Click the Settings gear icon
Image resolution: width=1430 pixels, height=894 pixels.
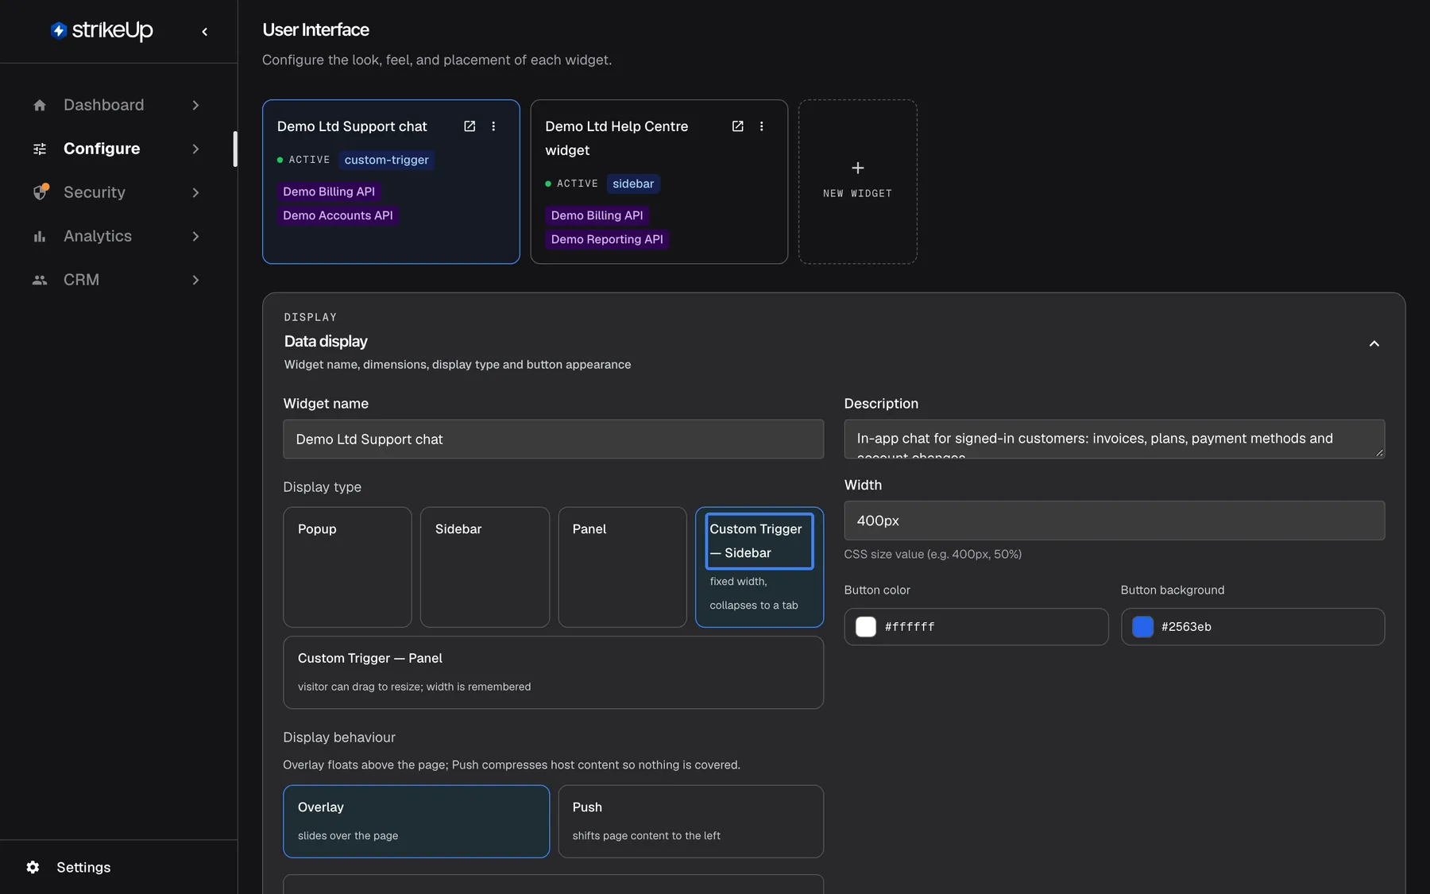coord(33,867)
